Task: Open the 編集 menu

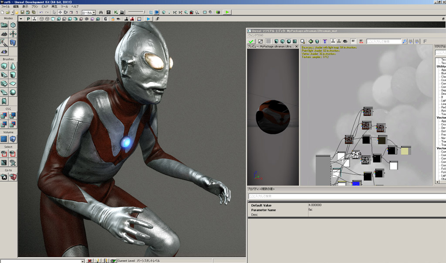Action: click(x=16, y=6)
